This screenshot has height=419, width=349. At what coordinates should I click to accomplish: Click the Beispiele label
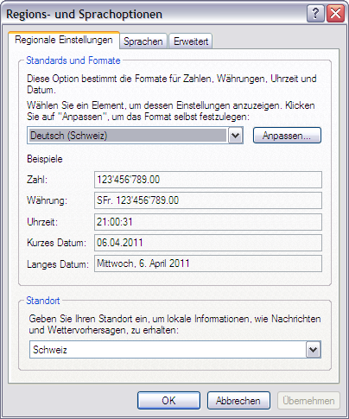45,159
